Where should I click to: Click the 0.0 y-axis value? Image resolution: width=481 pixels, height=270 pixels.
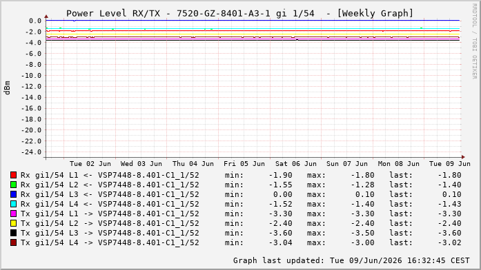[35, 21]
